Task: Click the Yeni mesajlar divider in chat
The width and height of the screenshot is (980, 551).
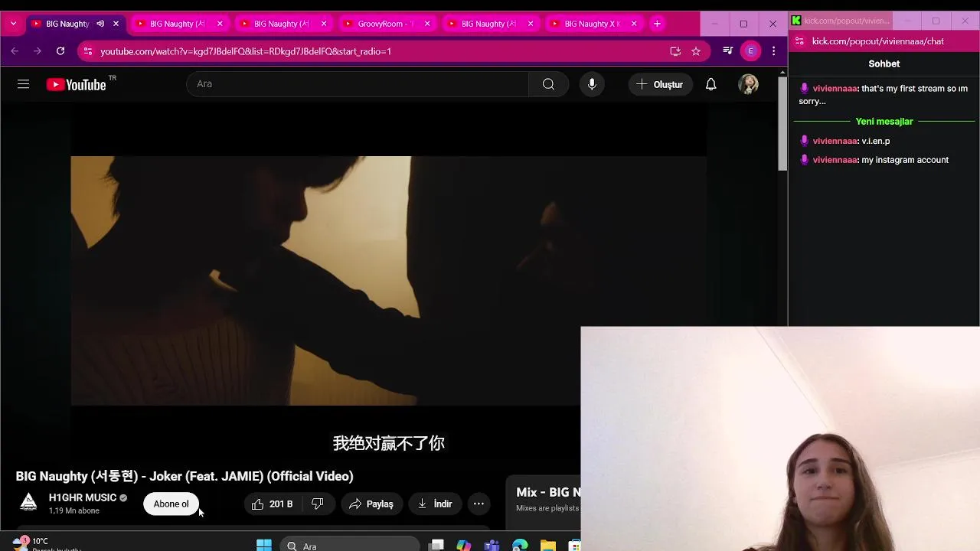Action: pos(884,122)
